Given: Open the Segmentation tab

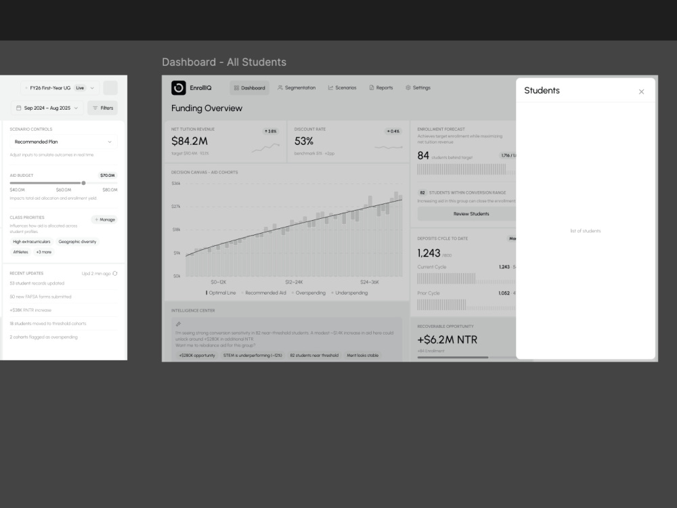Looking at the screenshot, I should point(297,87).
